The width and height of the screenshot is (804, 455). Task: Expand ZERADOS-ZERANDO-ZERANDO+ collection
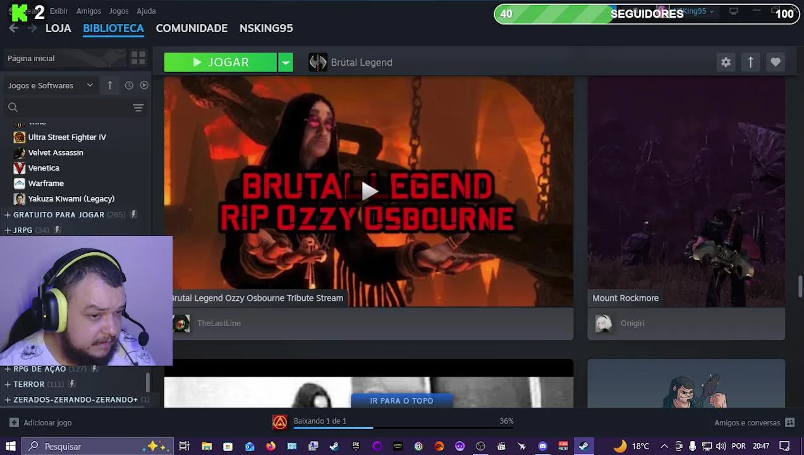tap(8, 399)
